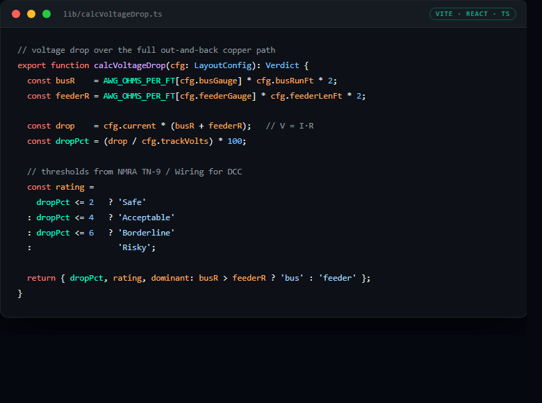
Task: Click the NMRA TN-9 thresholds comment
Action: pyautogui.click(x=135, y=172)
